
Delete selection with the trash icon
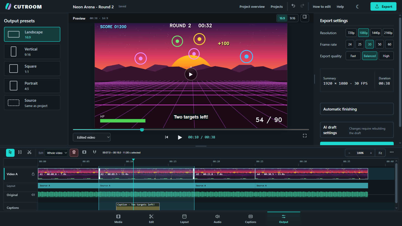[74, 152]
